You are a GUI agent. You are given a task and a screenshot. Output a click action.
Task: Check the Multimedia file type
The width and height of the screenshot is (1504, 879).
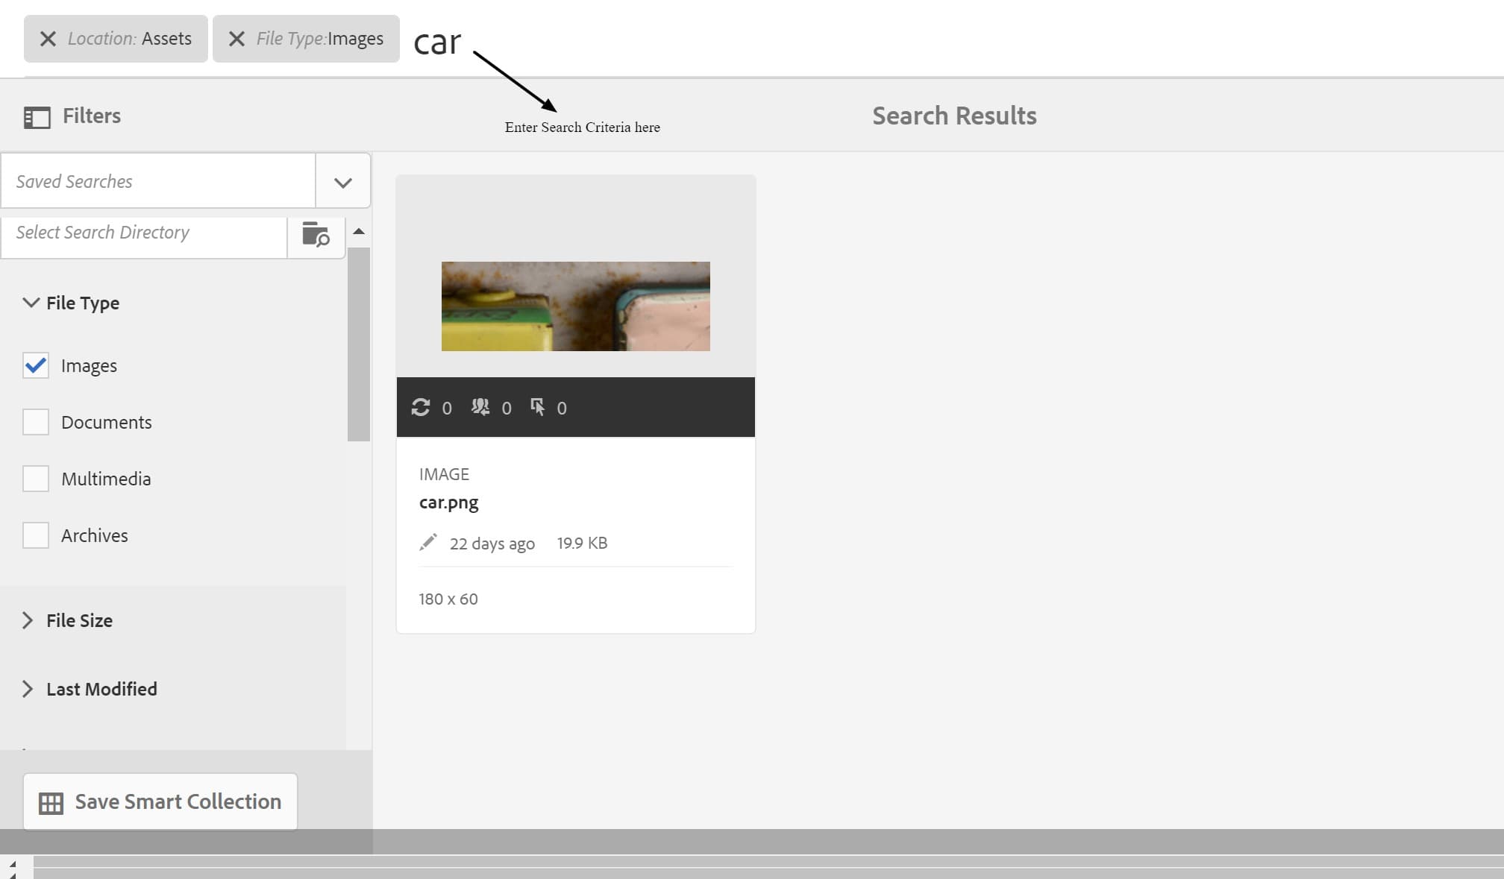click(36, 479)
